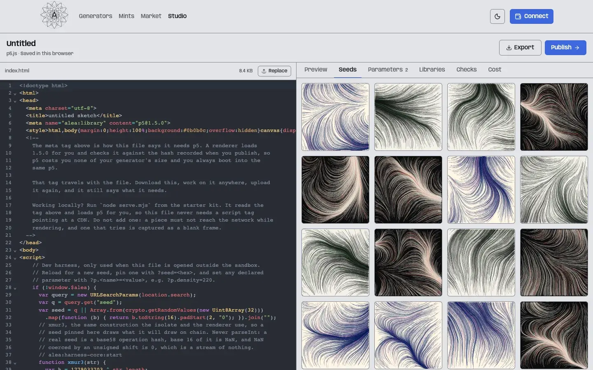Click the index.html file name
This screenshot has height=370, width=593.
[17, 71]
